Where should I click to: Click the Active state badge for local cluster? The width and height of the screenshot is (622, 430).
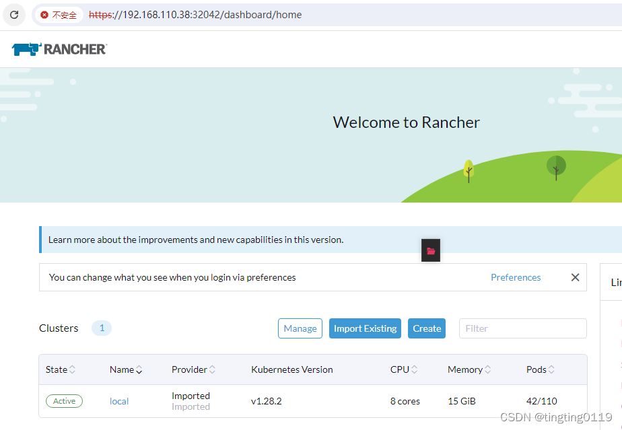[64, 400]
